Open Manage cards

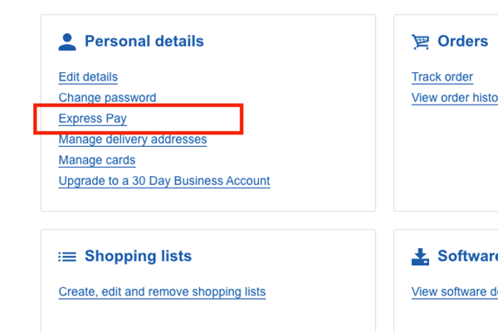pos(96,160)
